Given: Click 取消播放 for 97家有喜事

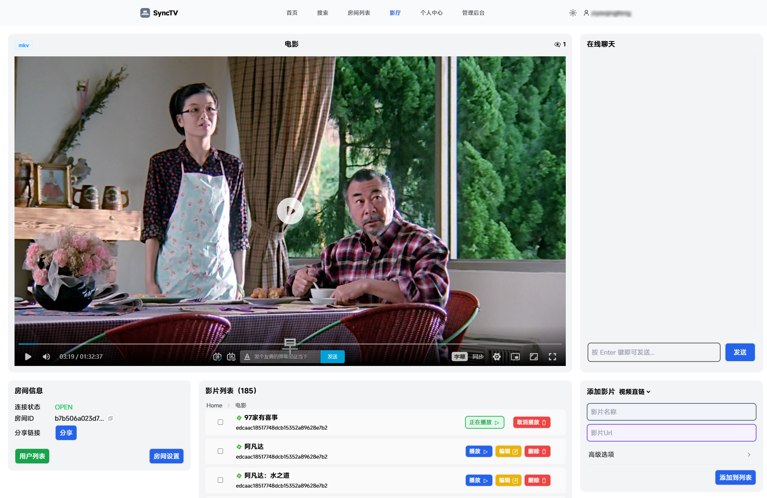Looking at the screenshot, I should pos(531,422).
